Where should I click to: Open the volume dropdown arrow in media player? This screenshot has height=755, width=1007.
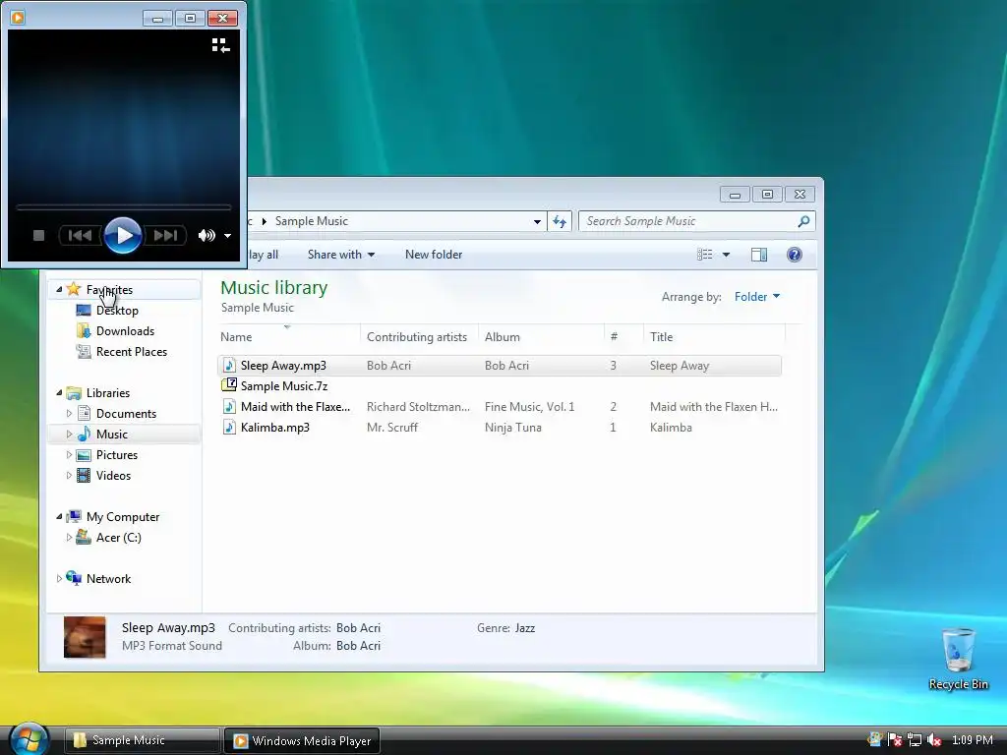click(227, 236)
